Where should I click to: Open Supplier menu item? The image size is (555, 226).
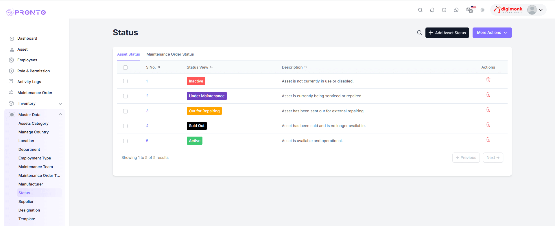pyautogui.click(x=26, y=201)
